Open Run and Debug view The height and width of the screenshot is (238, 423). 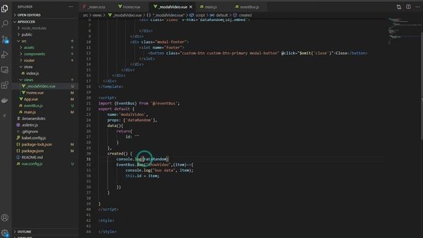point(5,54)
